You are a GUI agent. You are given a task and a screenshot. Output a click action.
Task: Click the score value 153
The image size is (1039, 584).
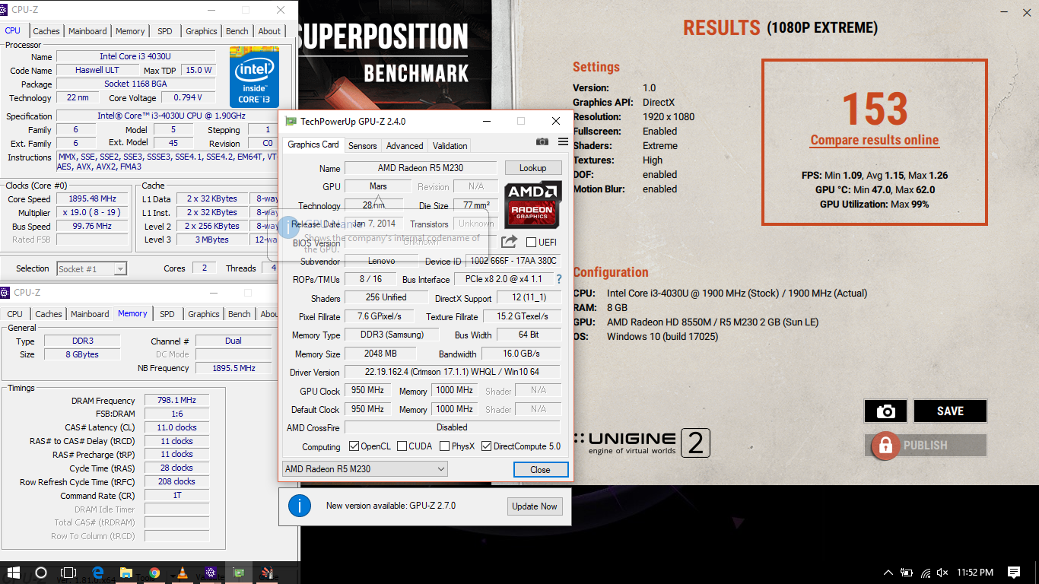coord(875,109)
